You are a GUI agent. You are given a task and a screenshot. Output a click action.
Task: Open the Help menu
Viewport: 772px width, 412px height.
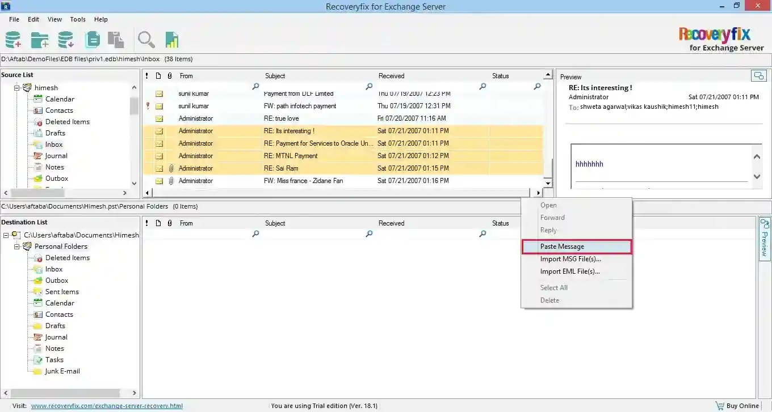pyautogui.click(x=101, y=19)
